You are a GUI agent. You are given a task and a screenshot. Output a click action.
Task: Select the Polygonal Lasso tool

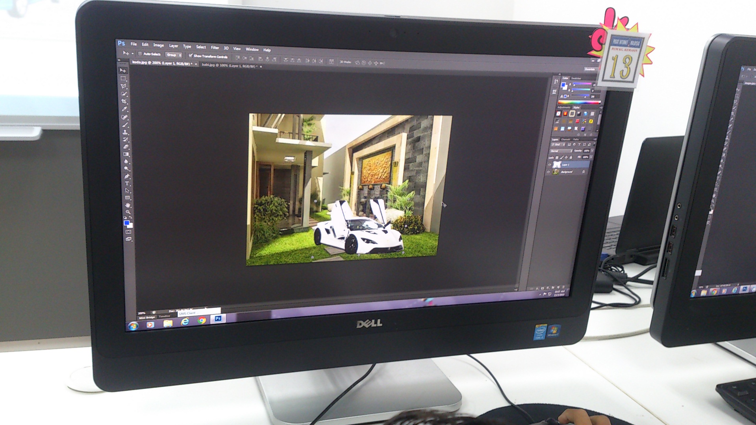click(x=124, y=86)
